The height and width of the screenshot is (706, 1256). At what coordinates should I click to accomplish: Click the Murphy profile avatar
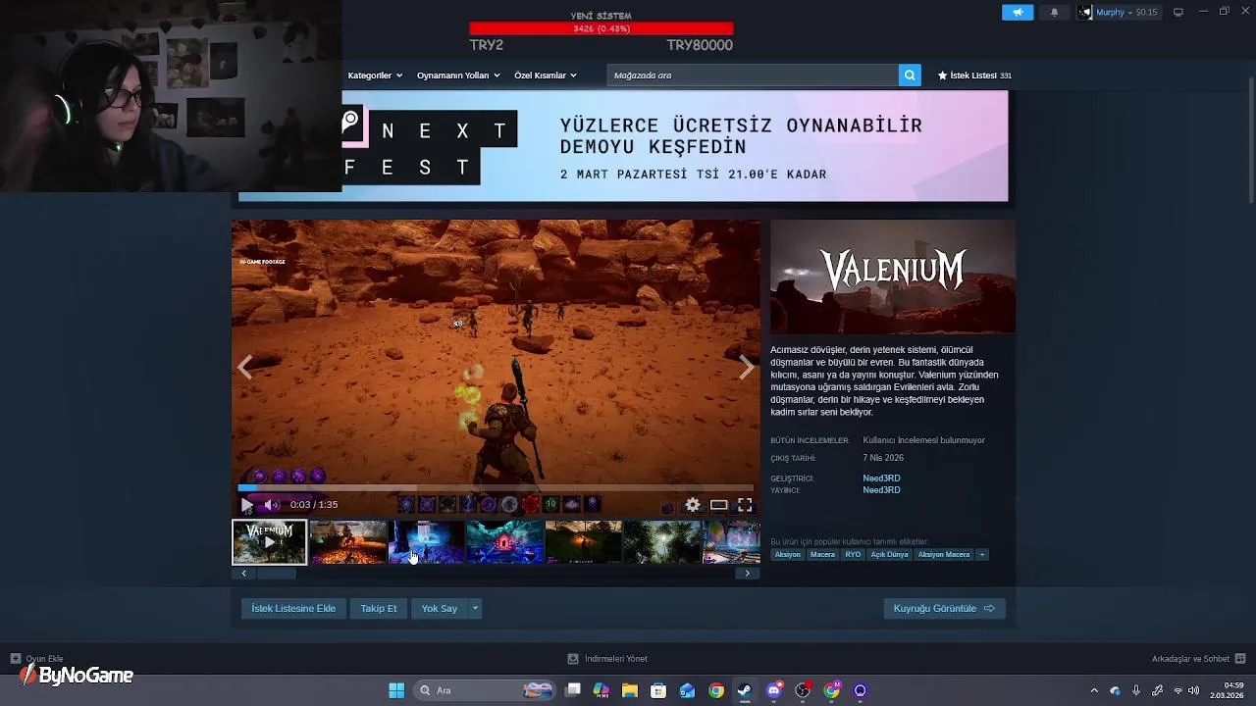click(1085, 12)
